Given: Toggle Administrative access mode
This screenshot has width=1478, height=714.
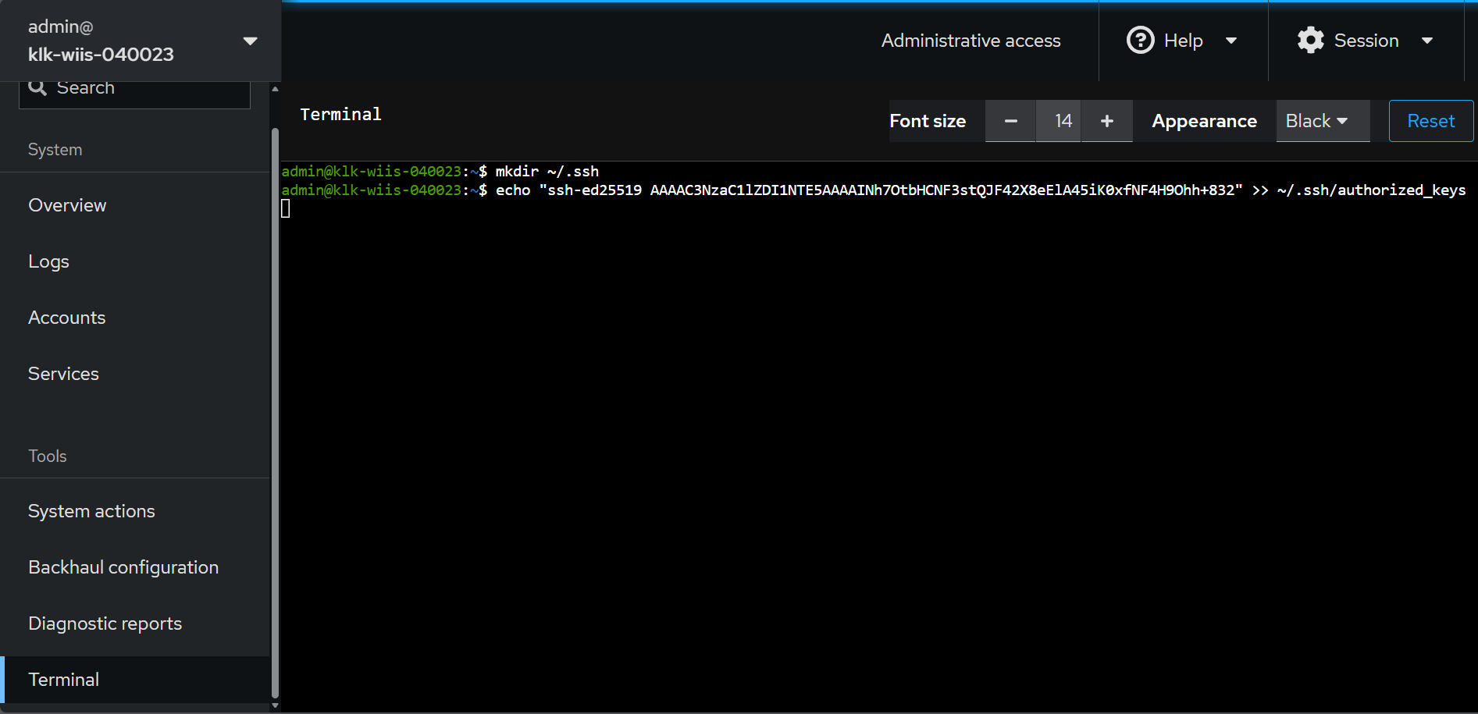Looking at the screenshot, I should (x=970, y=41).
